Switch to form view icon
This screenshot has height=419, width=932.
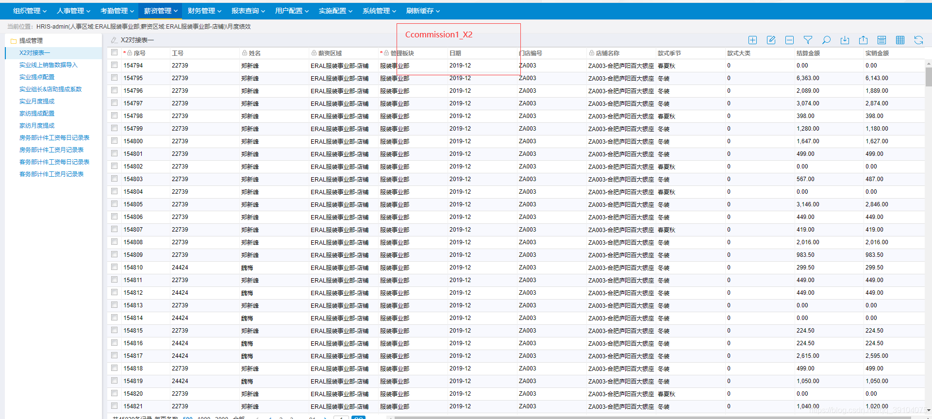(882, 40)
